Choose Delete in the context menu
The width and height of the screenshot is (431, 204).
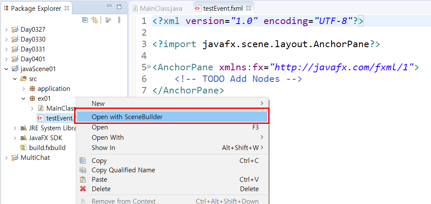pos(172,189)
